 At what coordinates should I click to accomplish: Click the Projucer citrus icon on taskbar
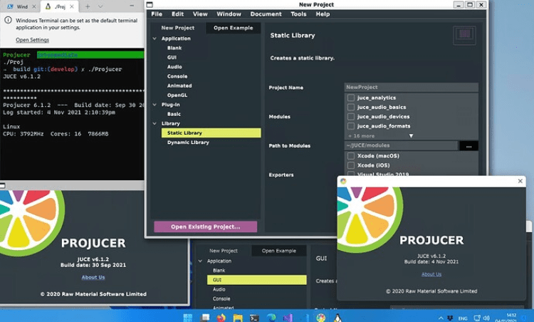(x=321, y=318)
